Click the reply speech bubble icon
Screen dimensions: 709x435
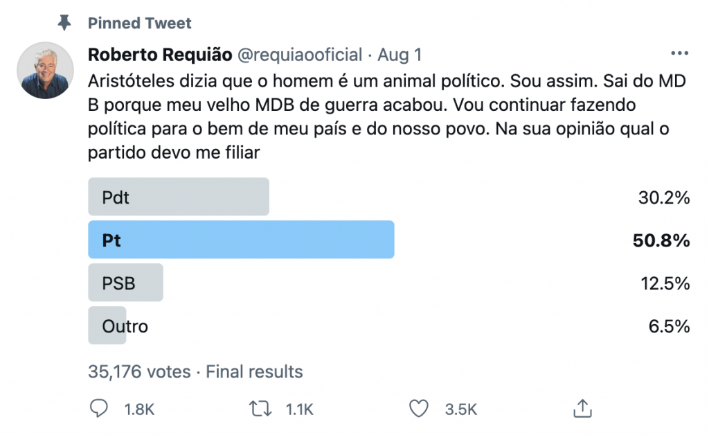click(100, 409)
